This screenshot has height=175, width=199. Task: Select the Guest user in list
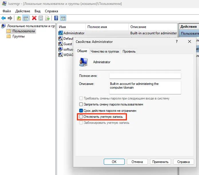(x=68, y=44)
